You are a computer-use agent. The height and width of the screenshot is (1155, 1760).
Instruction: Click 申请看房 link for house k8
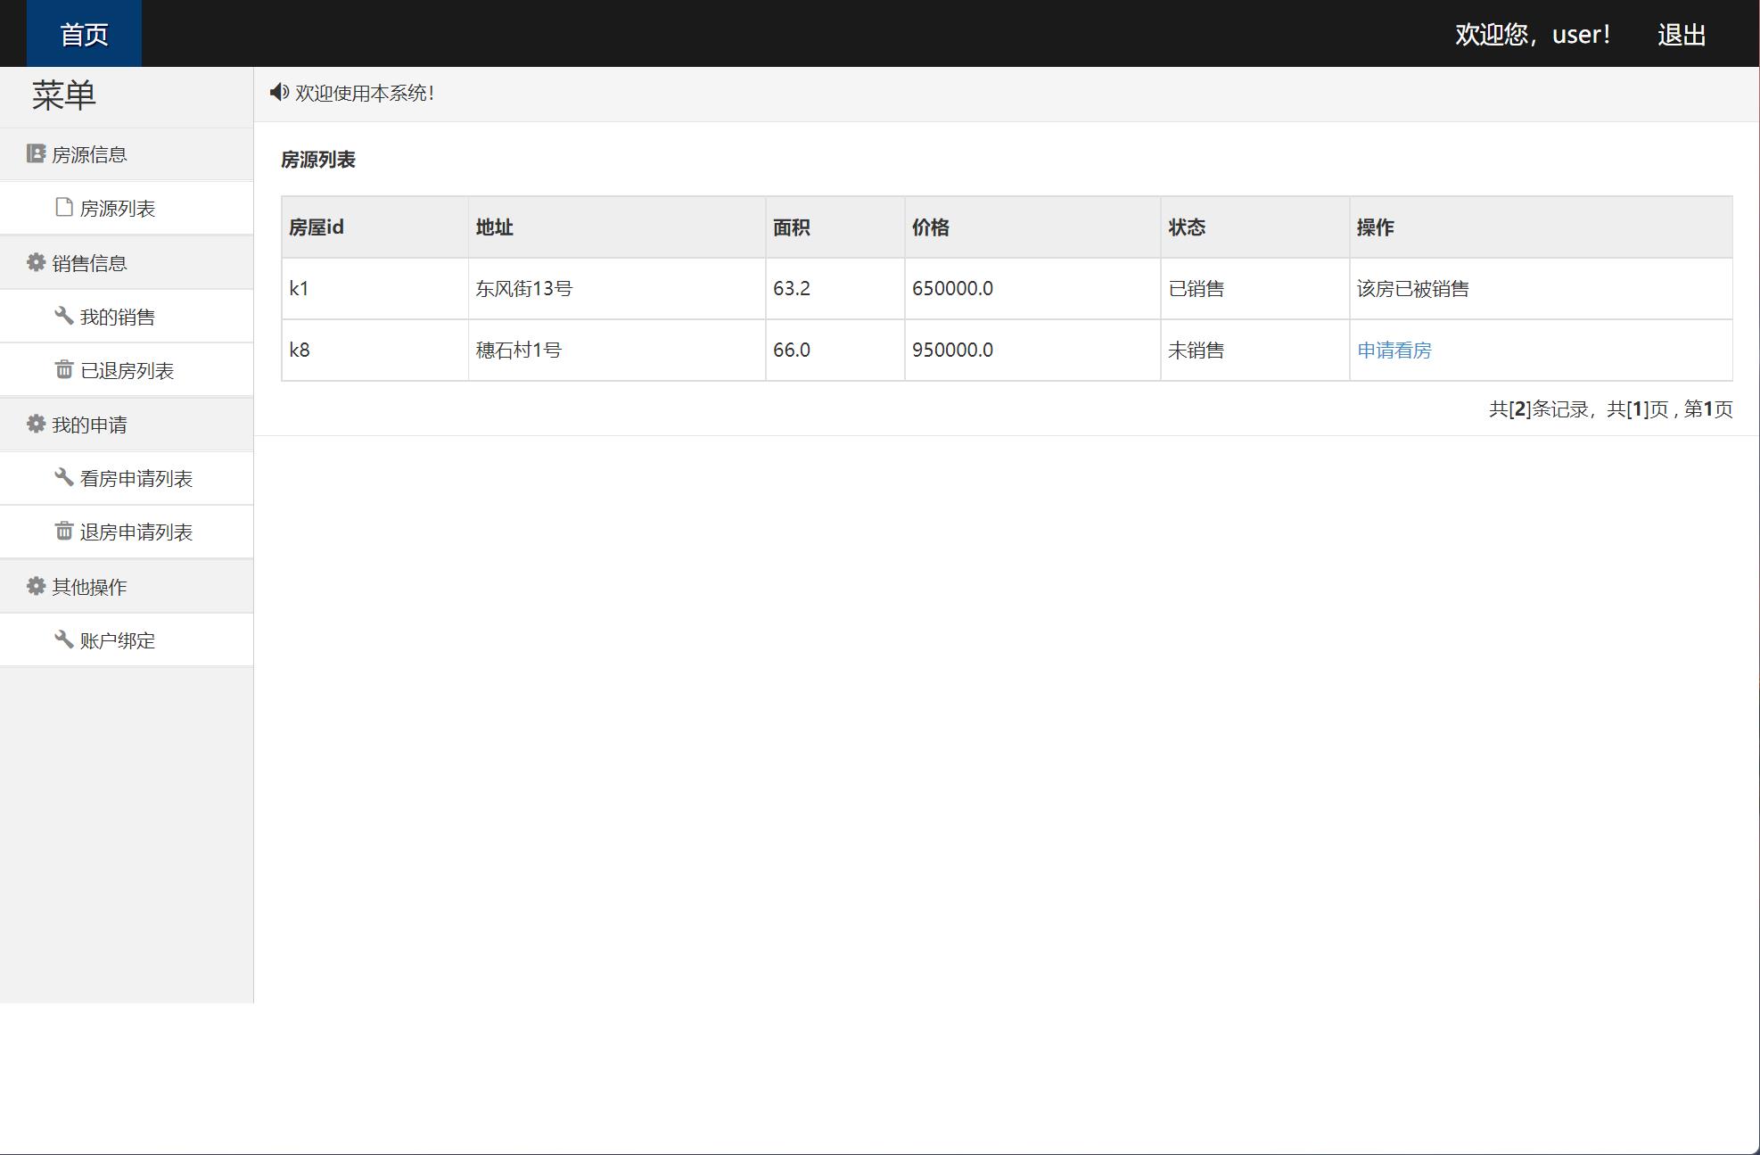[1394, 351]
